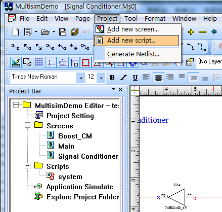Open the File menu
This screenshot has width=222, height=212.
24,18
